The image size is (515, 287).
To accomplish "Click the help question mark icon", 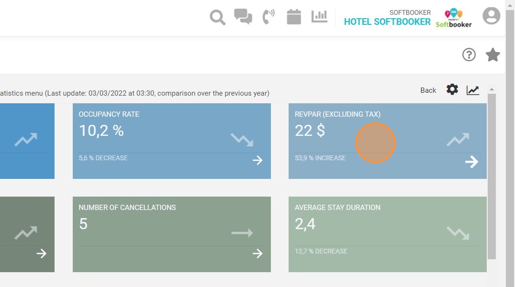I will [469, 55].
